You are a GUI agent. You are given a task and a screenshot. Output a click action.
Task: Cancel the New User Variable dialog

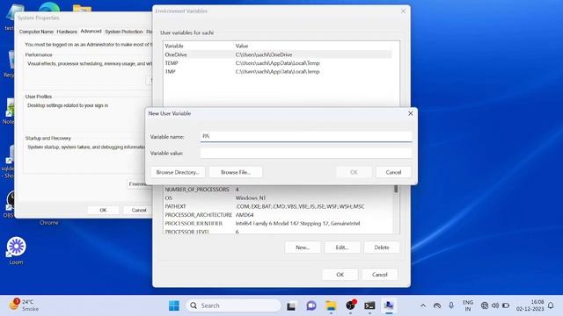pyautogui.click(x=393, y=172)
